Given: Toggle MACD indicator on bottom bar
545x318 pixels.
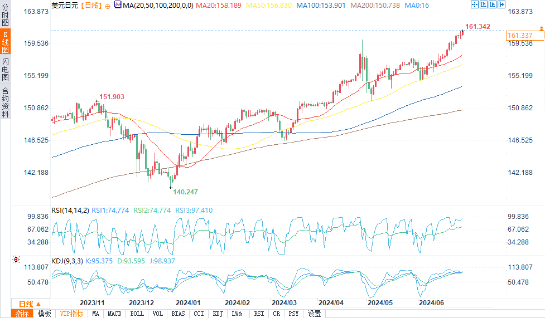Looking at the screenshot, I should 114,314.
